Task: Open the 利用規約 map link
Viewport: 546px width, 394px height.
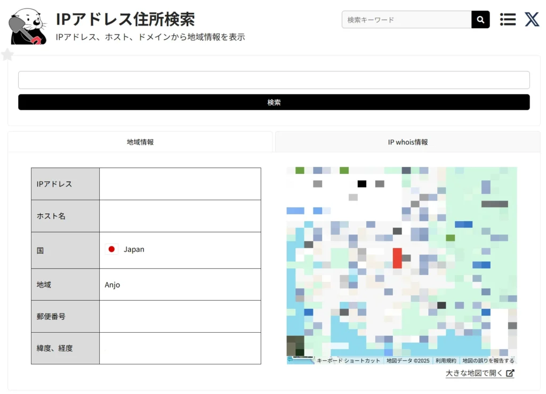Action: [x=445, y=361]
